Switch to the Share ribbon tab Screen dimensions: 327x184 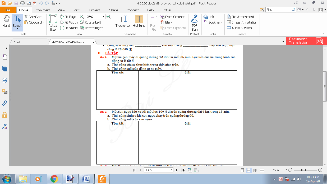pos(113,10)
